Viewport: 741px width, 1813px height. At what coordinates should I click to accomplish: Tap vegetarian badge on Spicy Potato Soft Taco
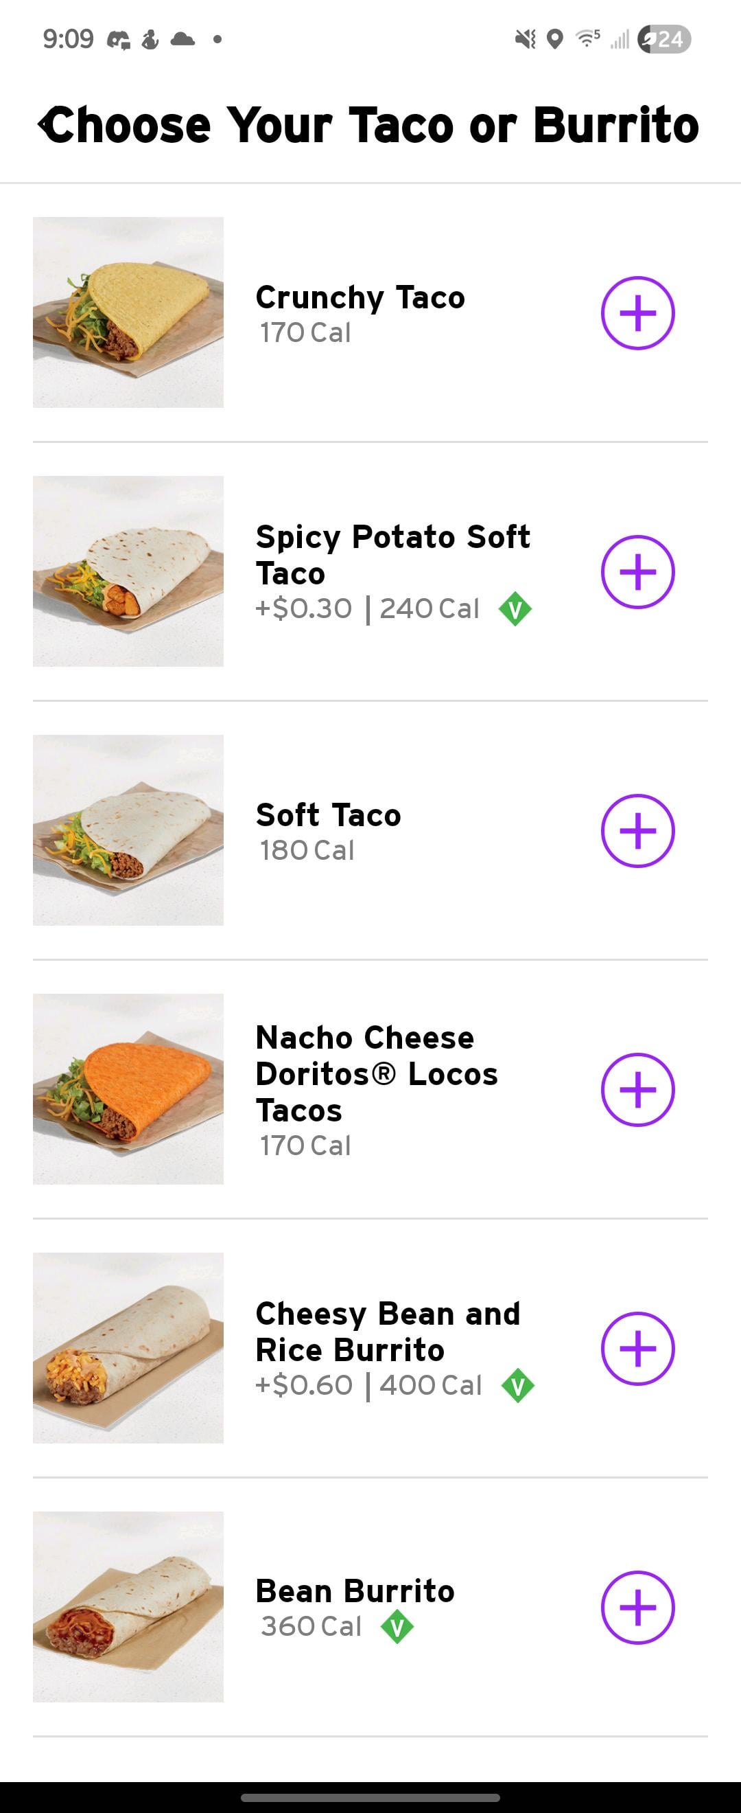[x=515, y=608]
